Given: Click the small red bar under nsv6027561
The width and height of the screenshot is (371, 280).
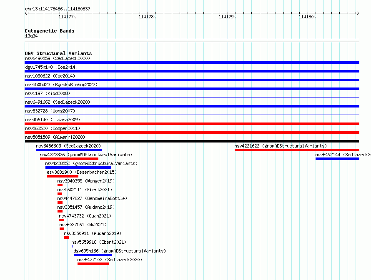Looking at the screenshot, I should click(62, 229).
